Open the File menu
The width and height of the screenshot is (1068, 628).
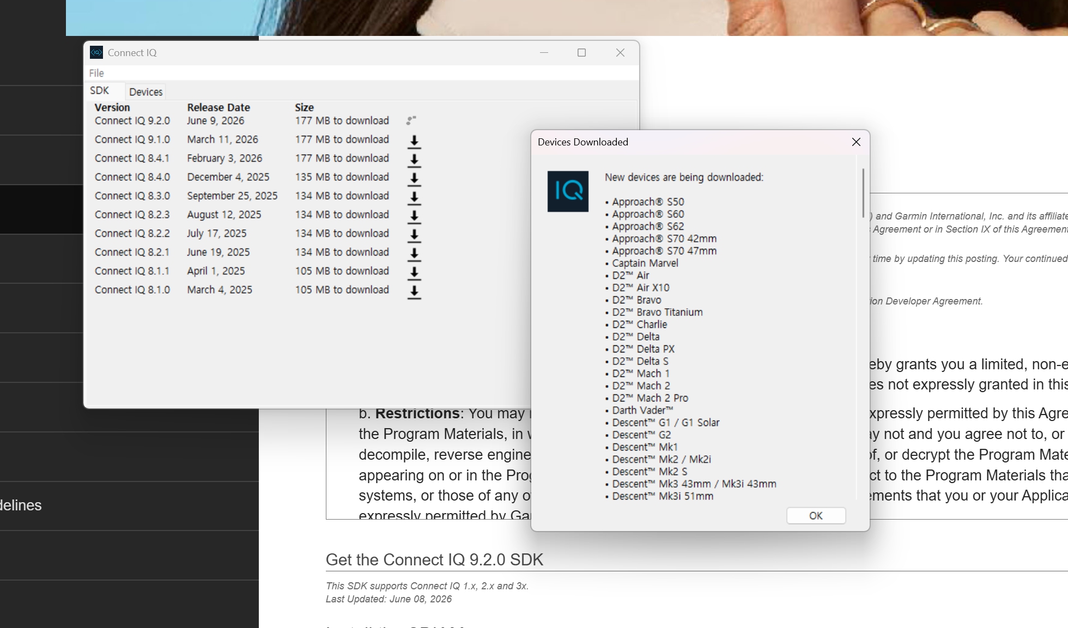[96, 73]
